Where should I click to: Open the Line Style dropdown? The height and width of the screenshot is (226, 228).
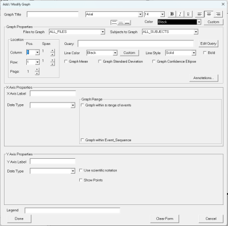click(x=194, y=53)
